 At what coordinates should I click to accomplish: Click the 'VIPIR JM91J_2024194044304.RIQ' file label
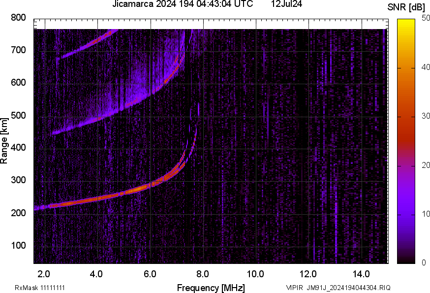point(338,288)
